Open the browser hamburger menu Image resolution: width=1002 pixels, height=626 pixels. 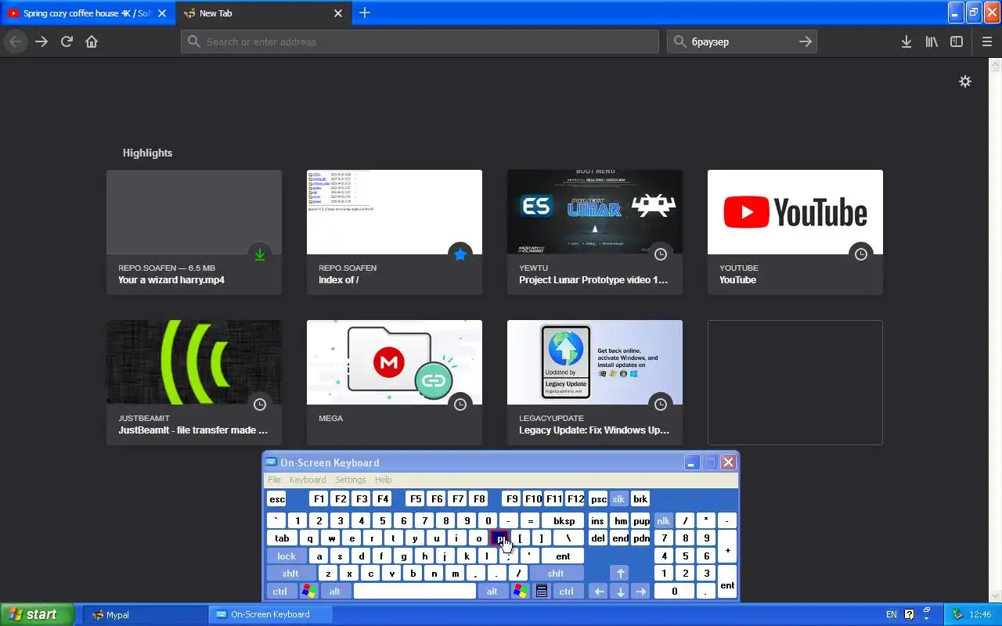click(x=987, y=41)
